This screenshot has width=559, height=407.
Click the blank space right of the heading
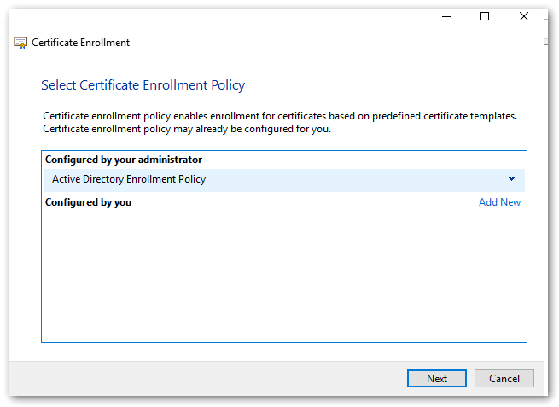point(384,85)
